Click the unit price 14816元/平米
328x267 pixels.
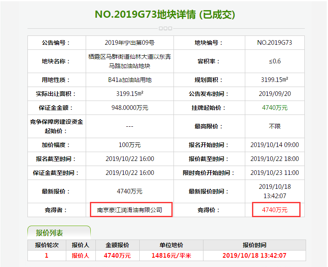171,256
